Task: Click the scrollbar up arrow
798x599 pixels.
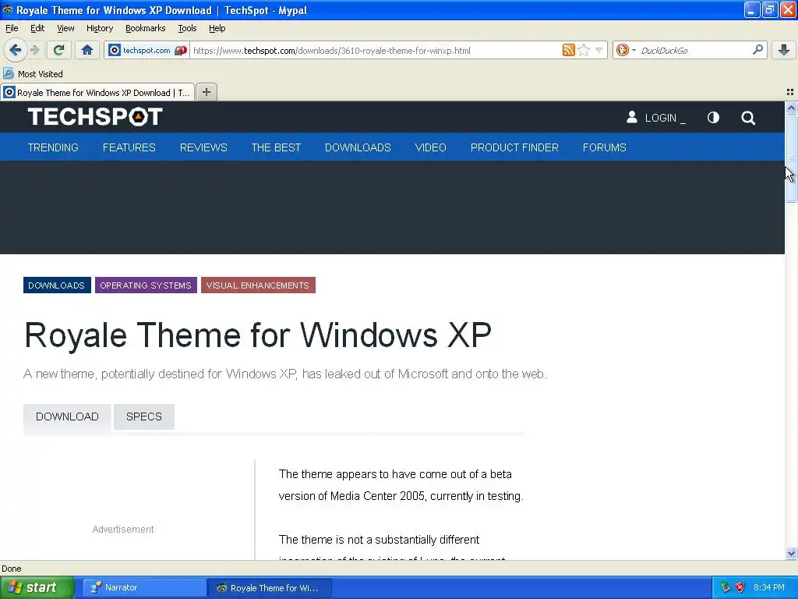Action: pos(791,108)
